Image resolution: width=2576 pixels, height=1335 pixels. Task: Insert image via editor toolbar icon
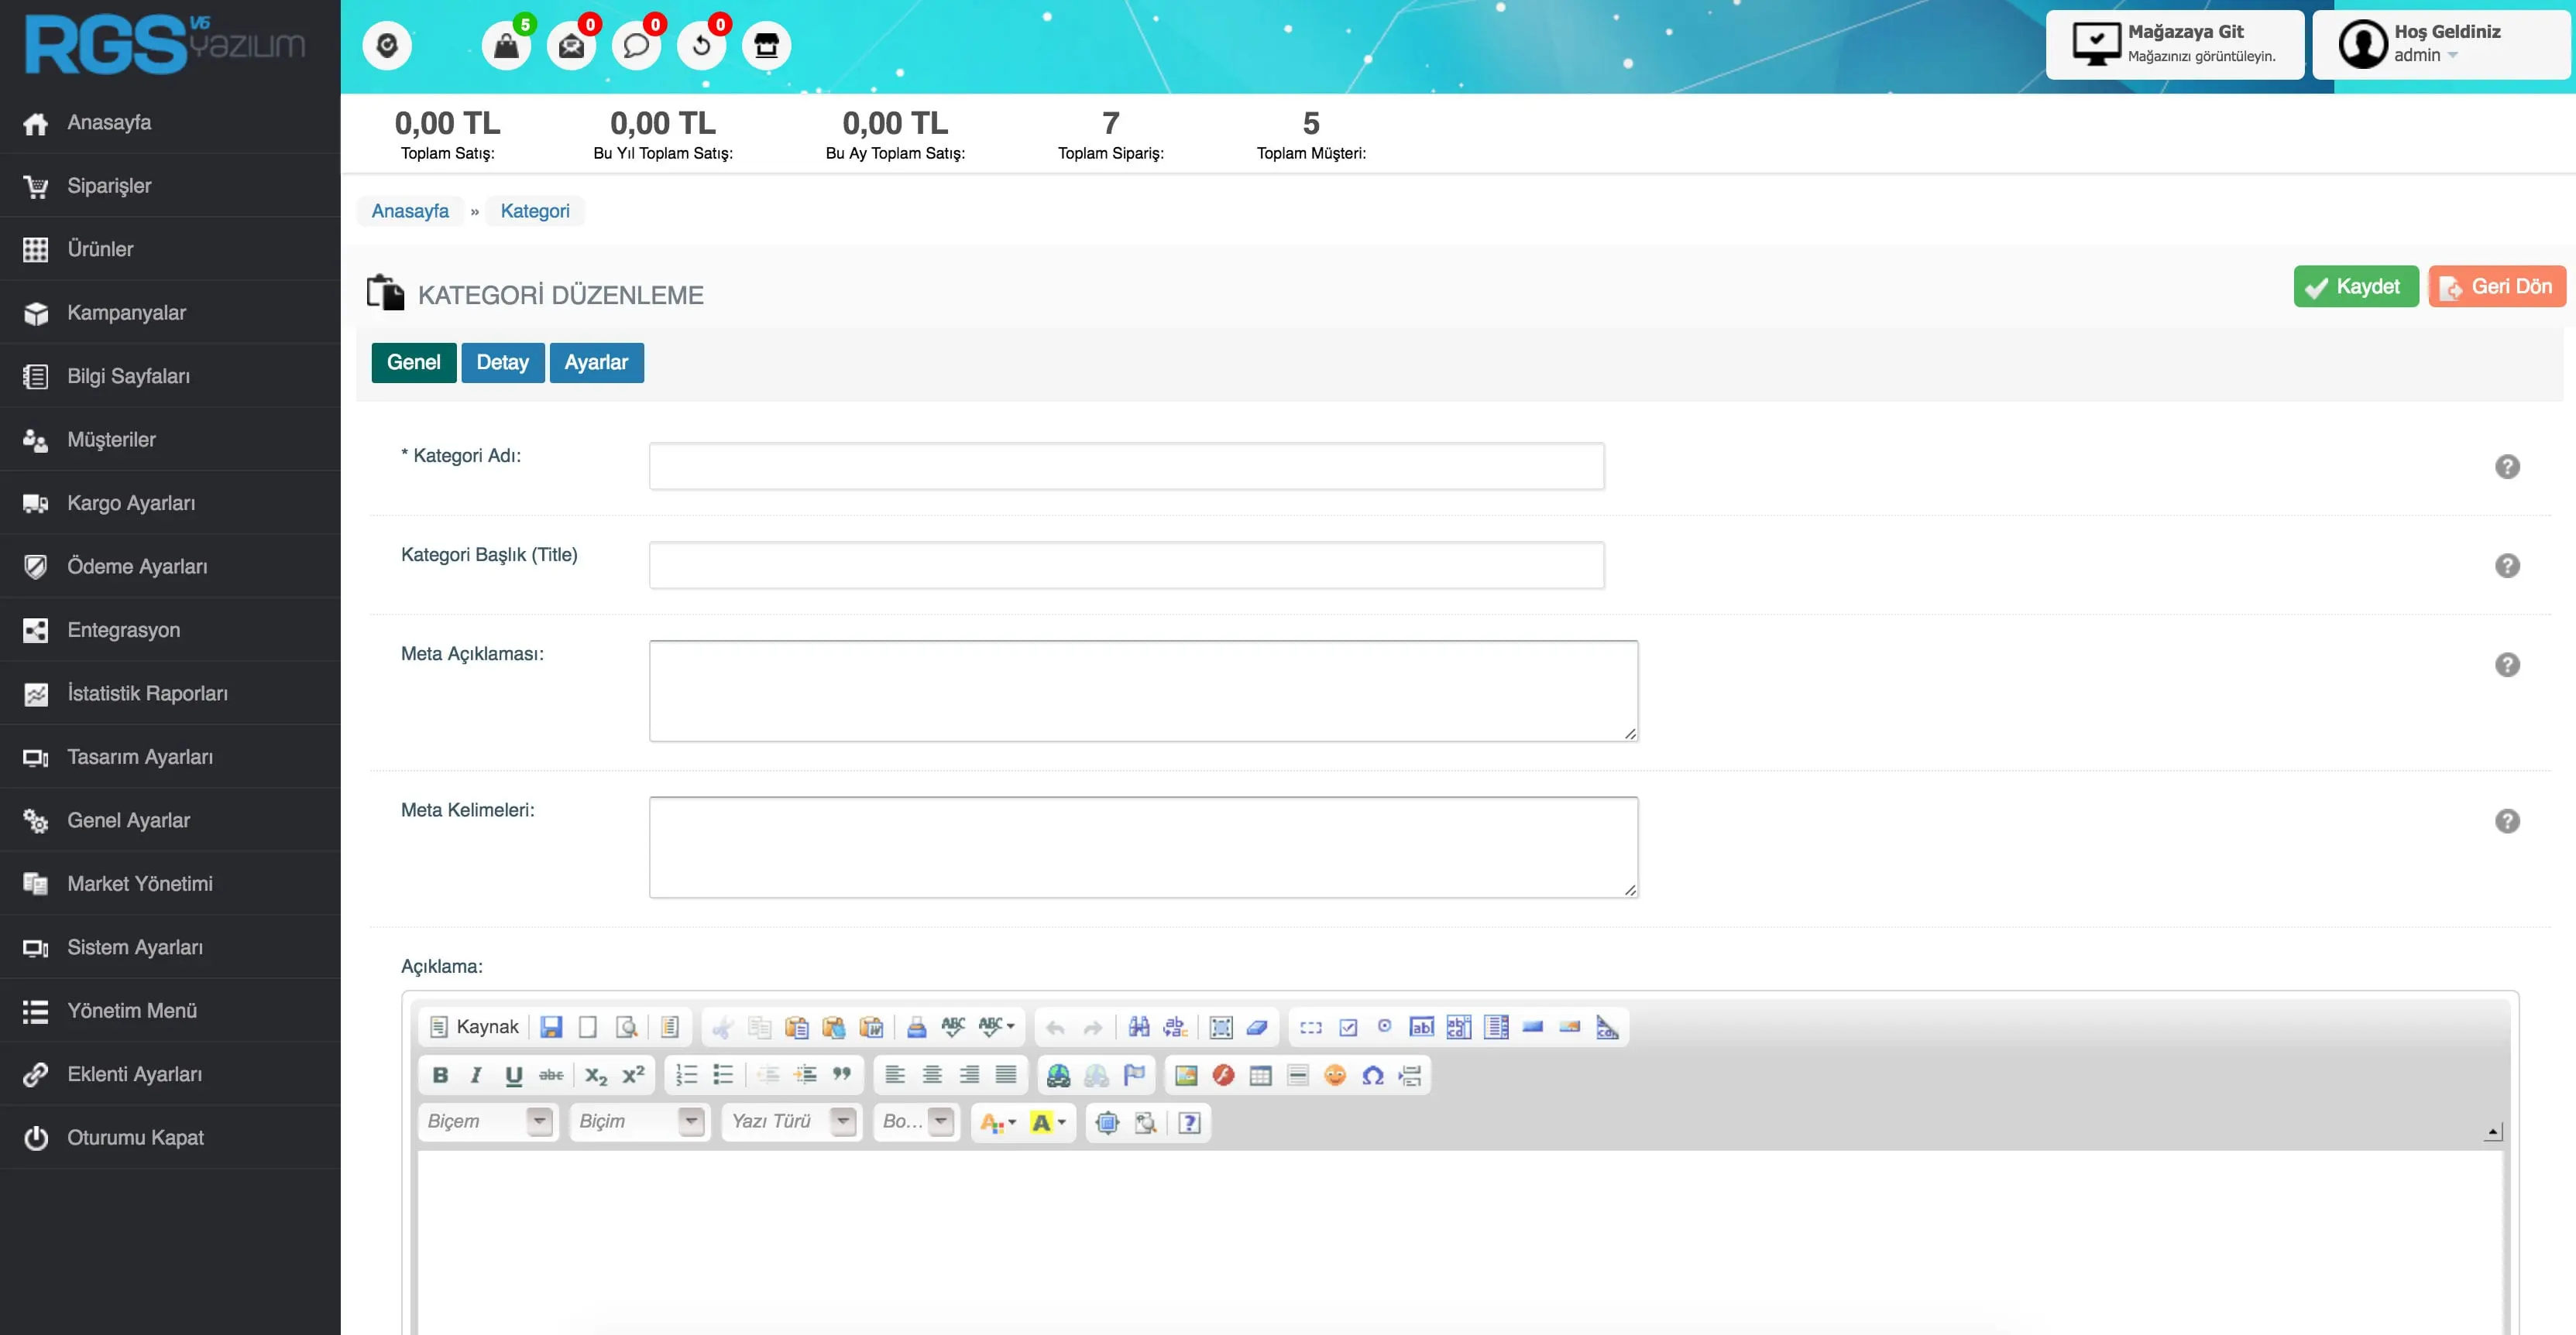click(x=1186, y=1075)
